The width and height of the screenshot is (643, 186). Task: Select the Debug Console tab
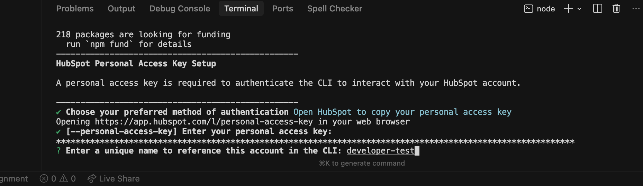(180, 9)
